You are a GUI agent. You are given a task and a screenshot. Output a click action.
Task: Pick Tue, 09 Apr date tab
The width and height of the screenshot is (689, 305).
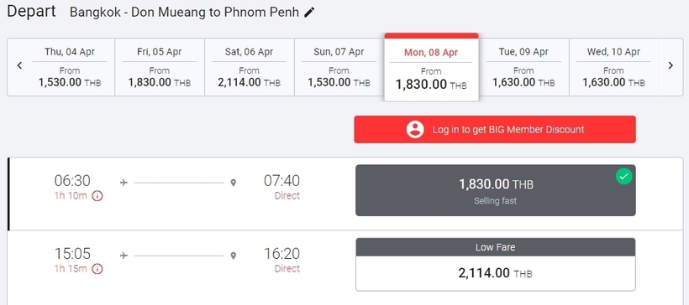[523, 67]
